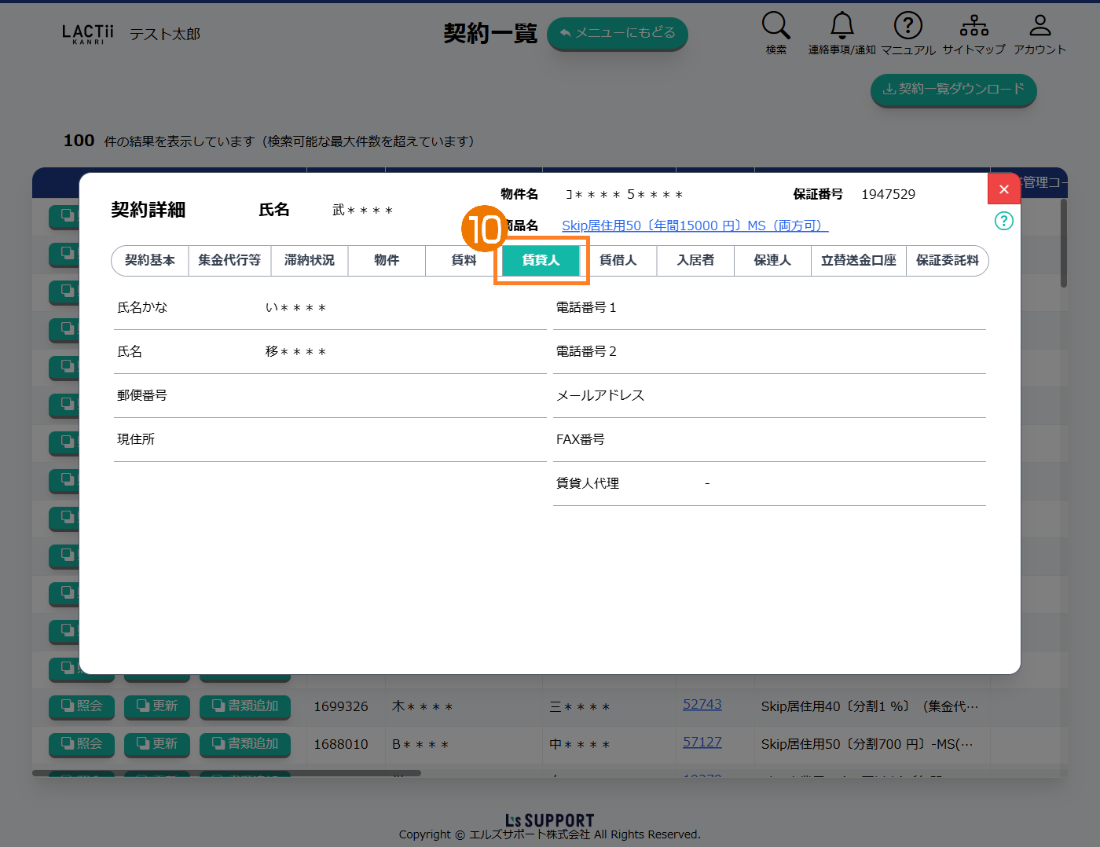Screen dimensions: 1100x847
Task: Click 書類追加 button for row 1699326
Action: (x=245, y=706)
